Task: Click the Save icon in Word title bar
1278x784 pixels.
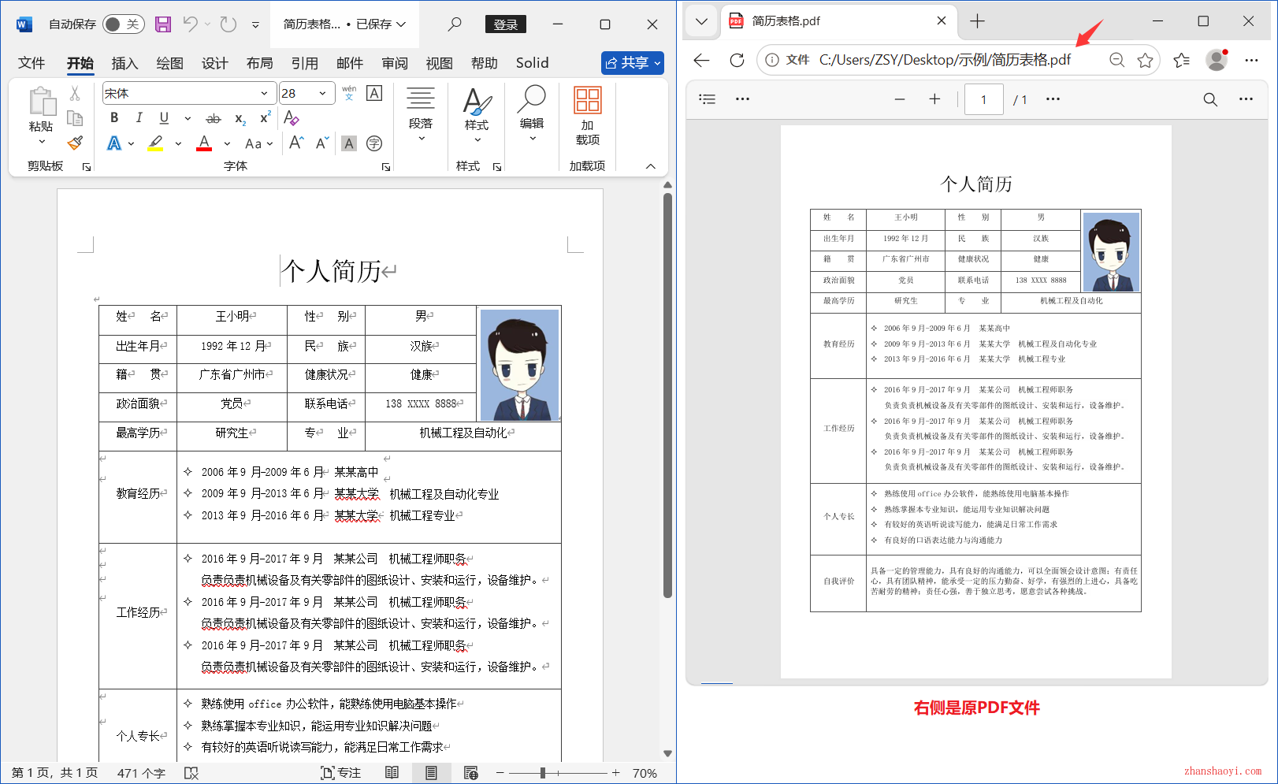Action: (x=163, y=24)
